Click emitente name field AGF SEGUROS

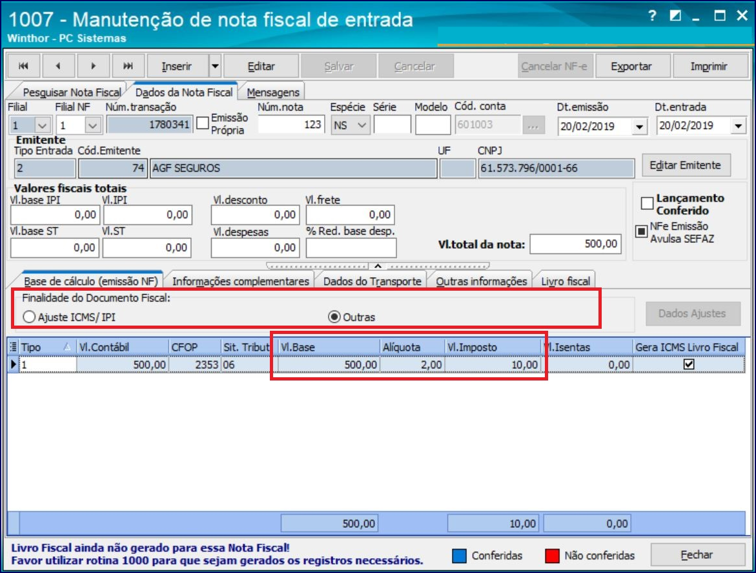(294, 169)
